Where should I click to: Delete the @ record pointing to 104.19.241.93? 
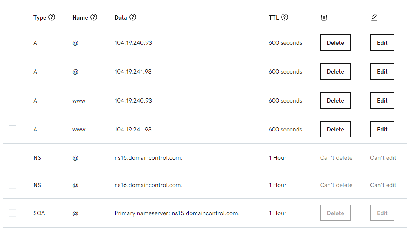click(x=335, y=71)
